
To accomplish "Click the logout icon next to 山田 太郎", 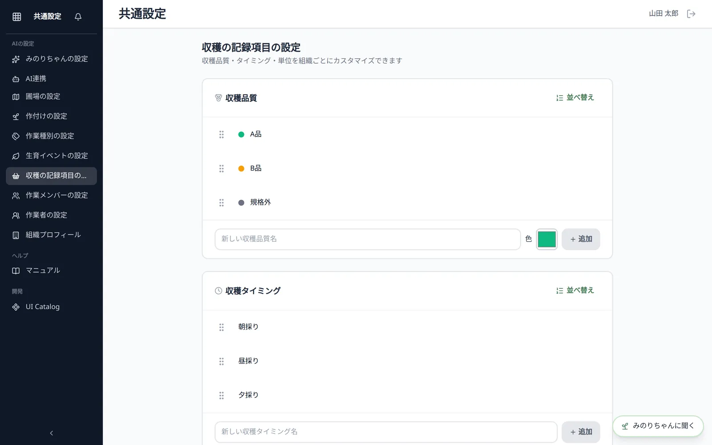I will (x=691, y=14).
